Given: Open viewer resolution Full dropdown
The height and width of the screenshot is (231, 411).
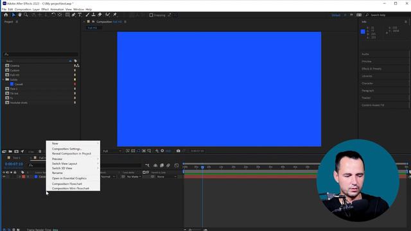Looking at the screenshot, I should pos(112,151).
